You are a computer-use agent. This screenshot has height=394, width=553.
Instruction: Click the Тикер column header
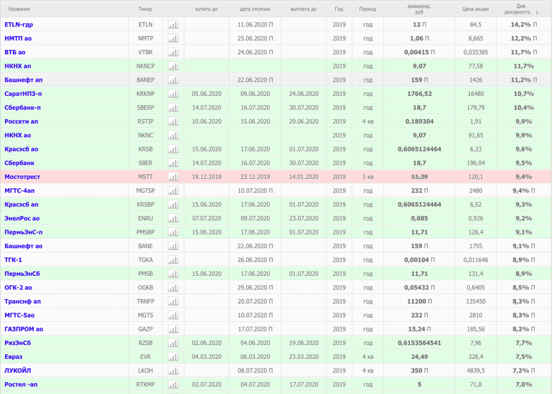(145, 9)
